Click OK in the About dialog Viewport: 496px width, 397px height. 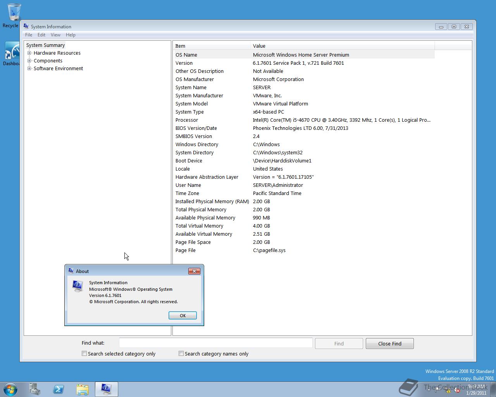coord(183,316)
